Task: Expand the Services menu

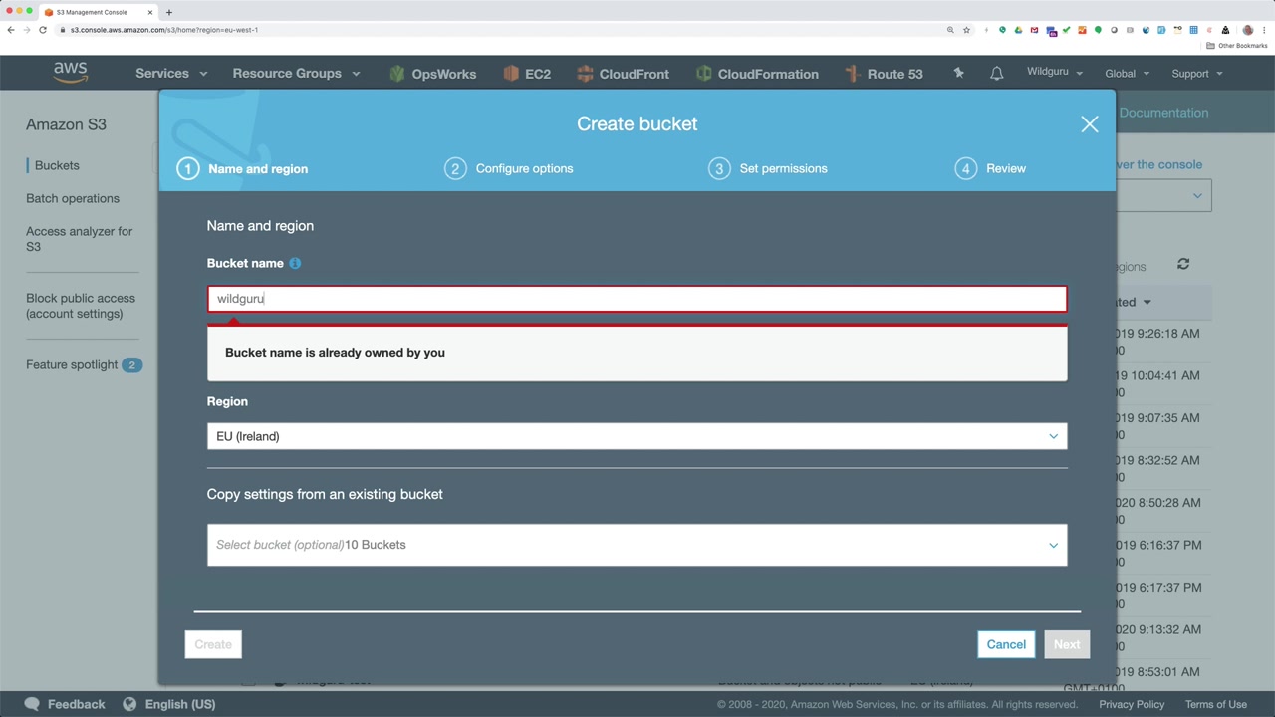Action: coord(171,74)
